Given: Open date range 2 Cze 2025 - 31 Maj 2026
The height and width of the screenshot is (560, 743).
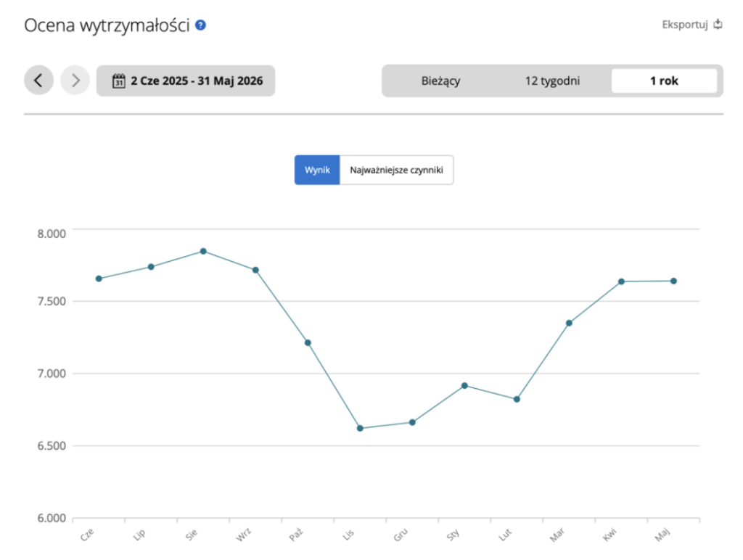Looking at the screenshot, I should [x=186, y=81].
